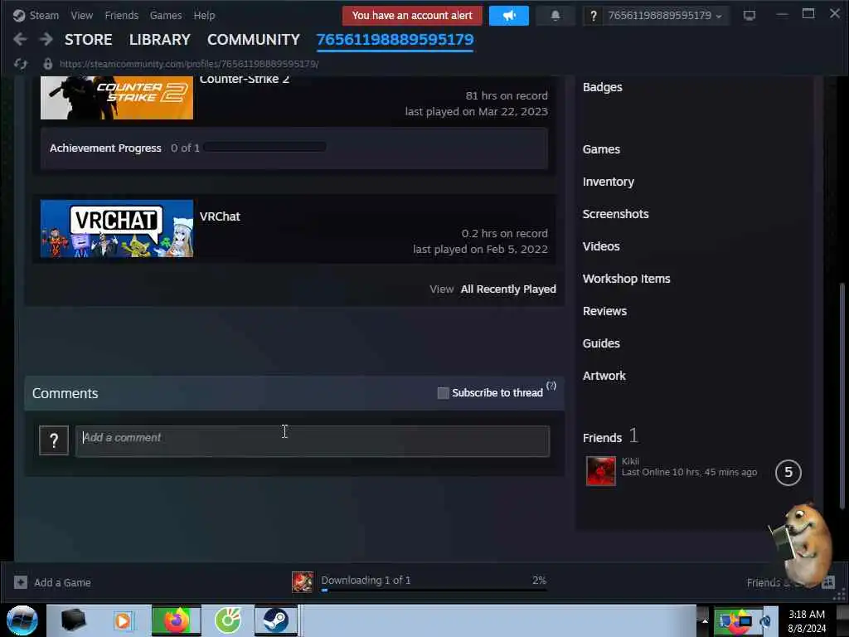Click Kikii's level 5 badge
This screenshot has width=849, height=637.
pyautogui.click(x=788, y=472)
